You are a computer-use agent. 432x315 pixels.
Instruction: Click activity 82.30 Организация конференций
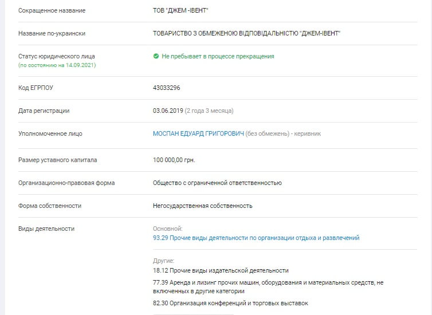point(230,303)
